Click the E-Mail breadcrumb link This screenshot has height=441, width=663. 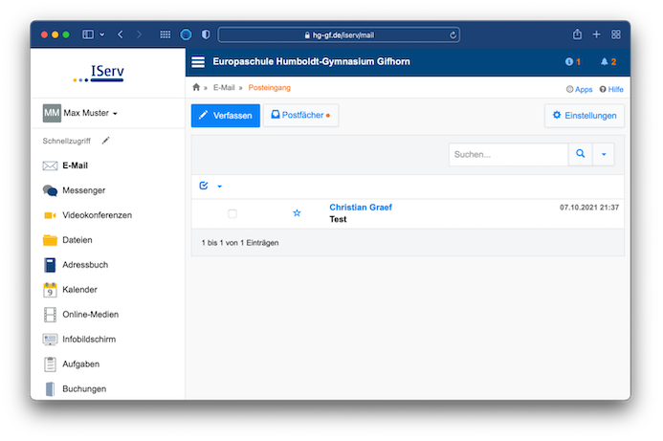[224, 87]
